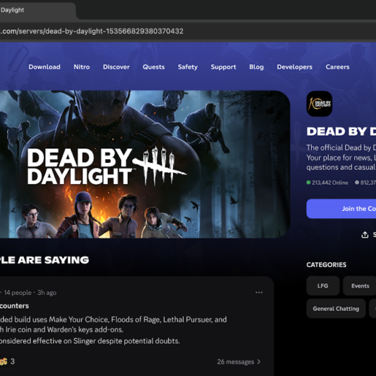Click the Dead by Daylight server icon
Image resolution: width=376 pixels, height=376 pixels.
pos(319,103)
